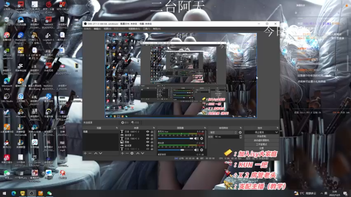351x197 pixels.
Task: Click the 设置 button in Controls
Action: pyautogui.click(x=261, y=148)
